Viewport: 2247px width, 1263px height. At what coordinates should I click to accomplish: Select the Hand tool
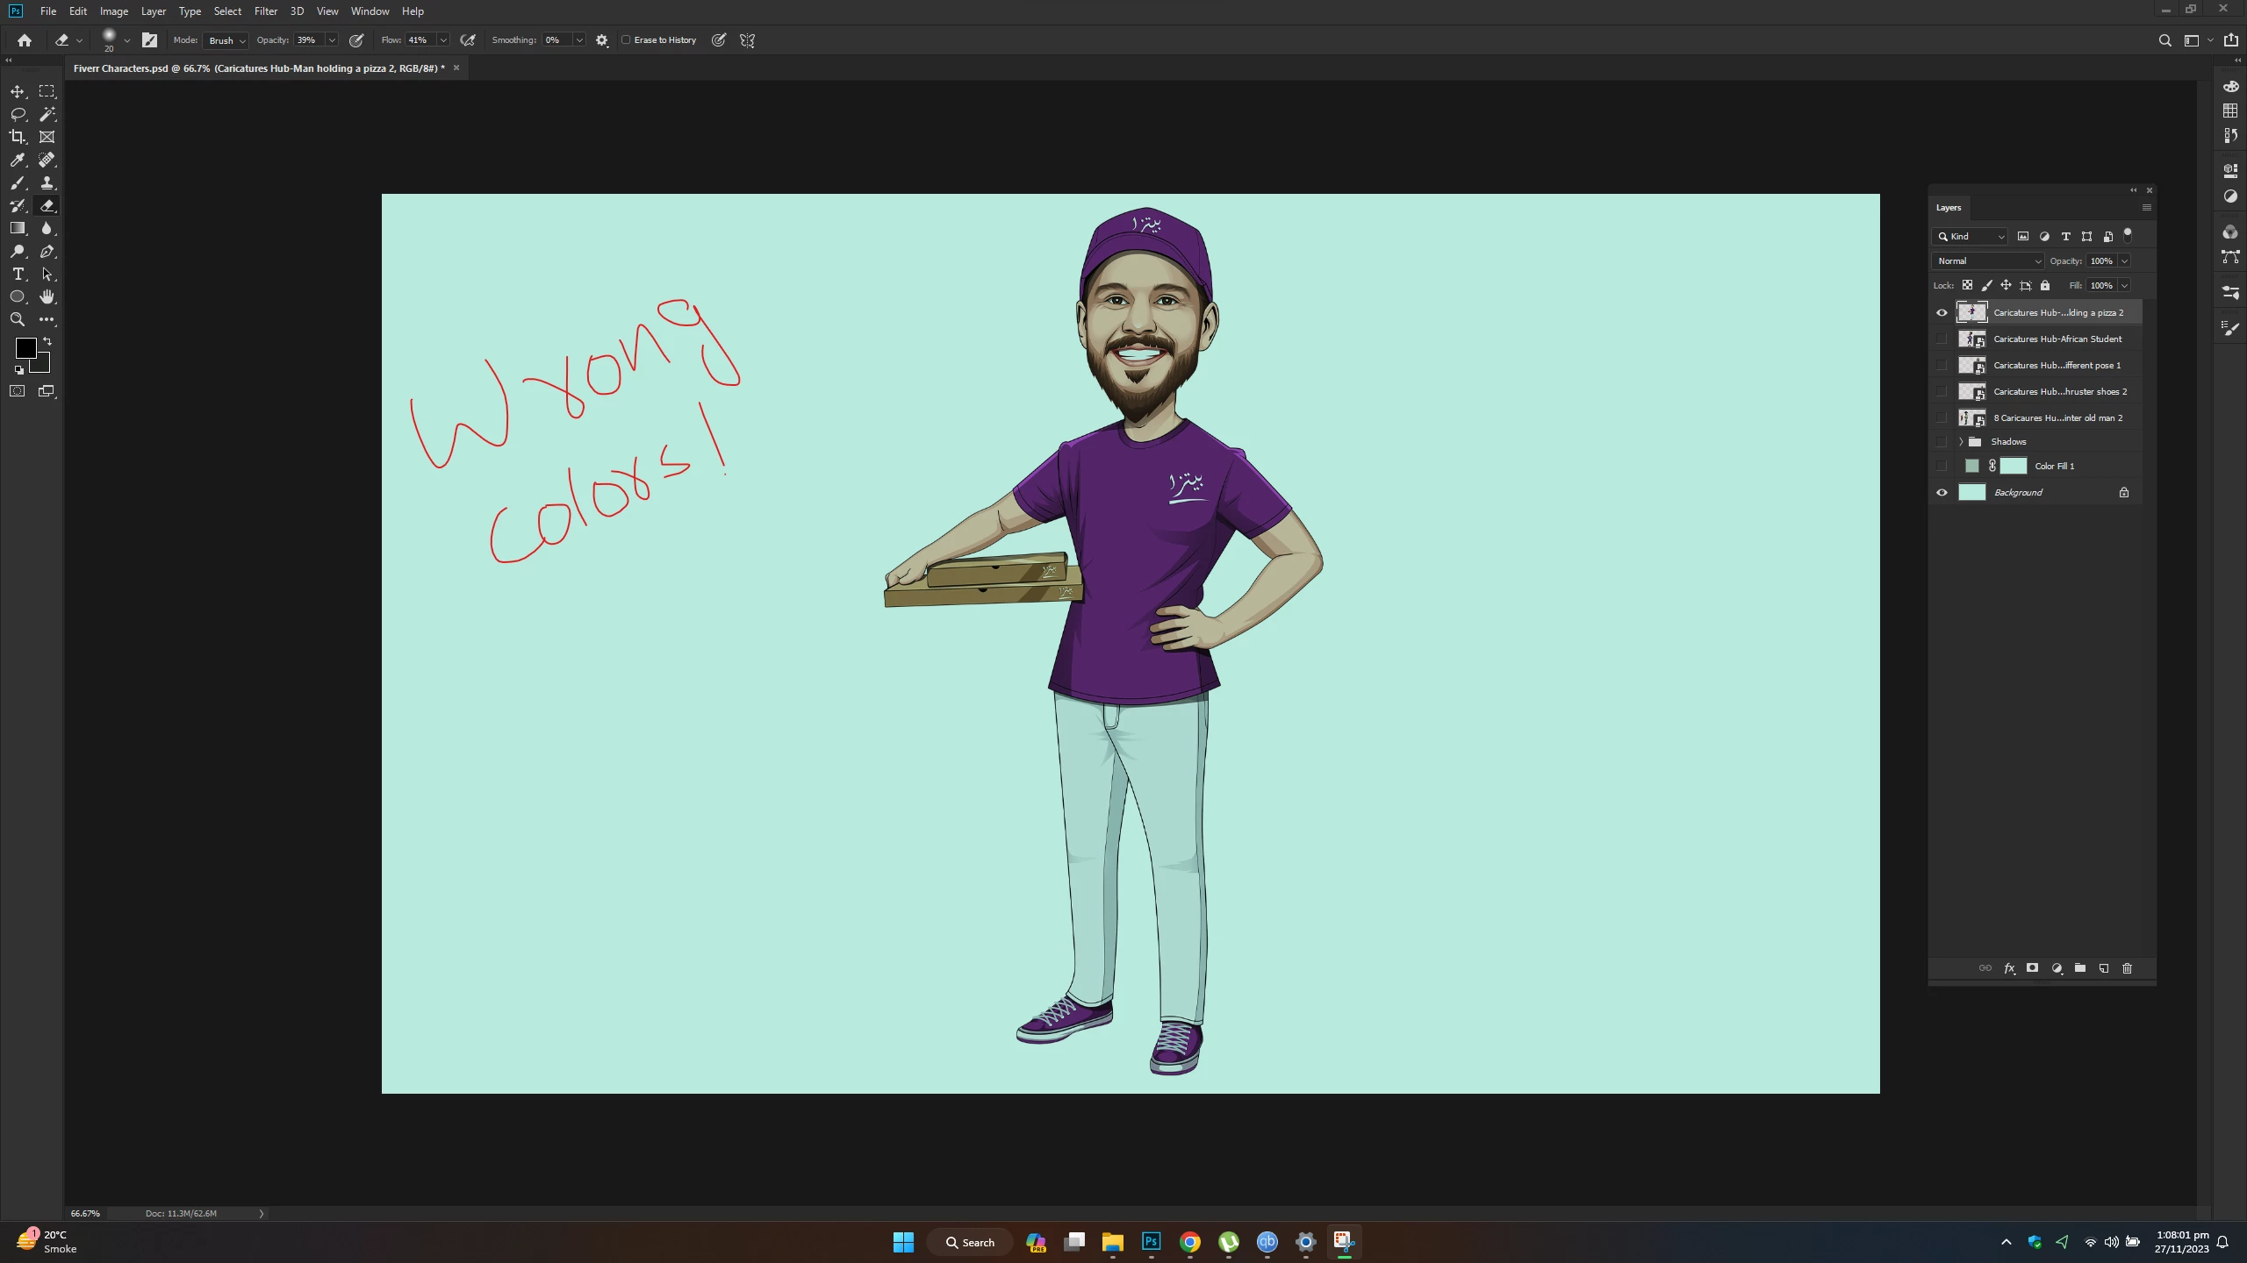click(x=47, y=296)
